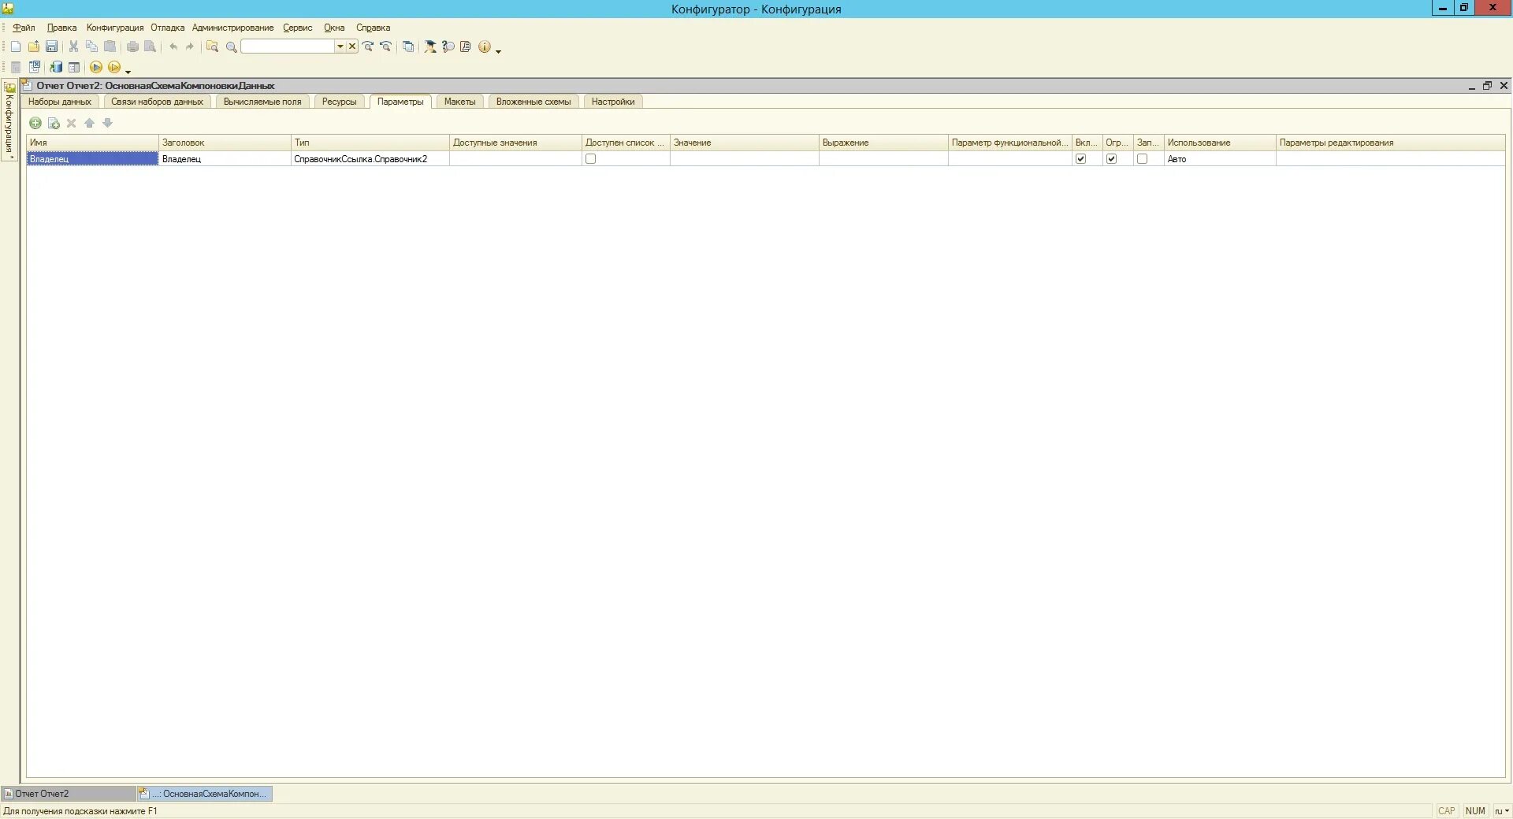
Task: Open the Администрирование menu
Action: pyautogui.click(x=233, y=28)
